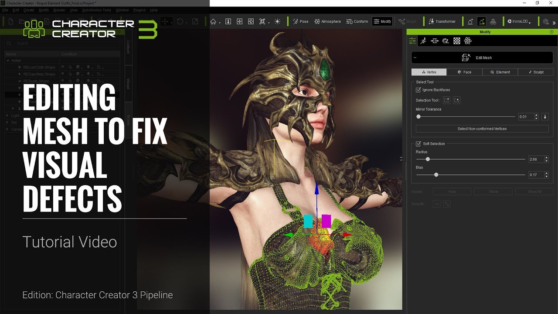Click the Mirror Tolerance 0.01 value field

coord(526,117)
